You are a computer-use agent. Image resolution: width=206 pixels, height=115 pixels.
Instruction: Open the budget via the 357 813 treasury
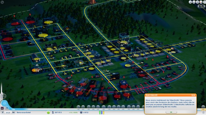(57, 112)
